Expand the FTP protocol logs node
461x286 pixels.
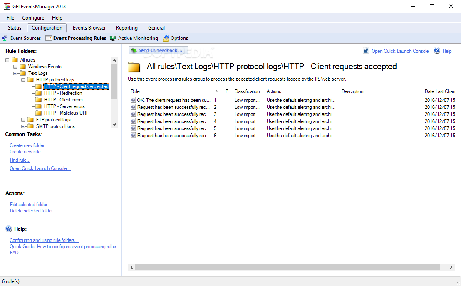pos(23,120)
